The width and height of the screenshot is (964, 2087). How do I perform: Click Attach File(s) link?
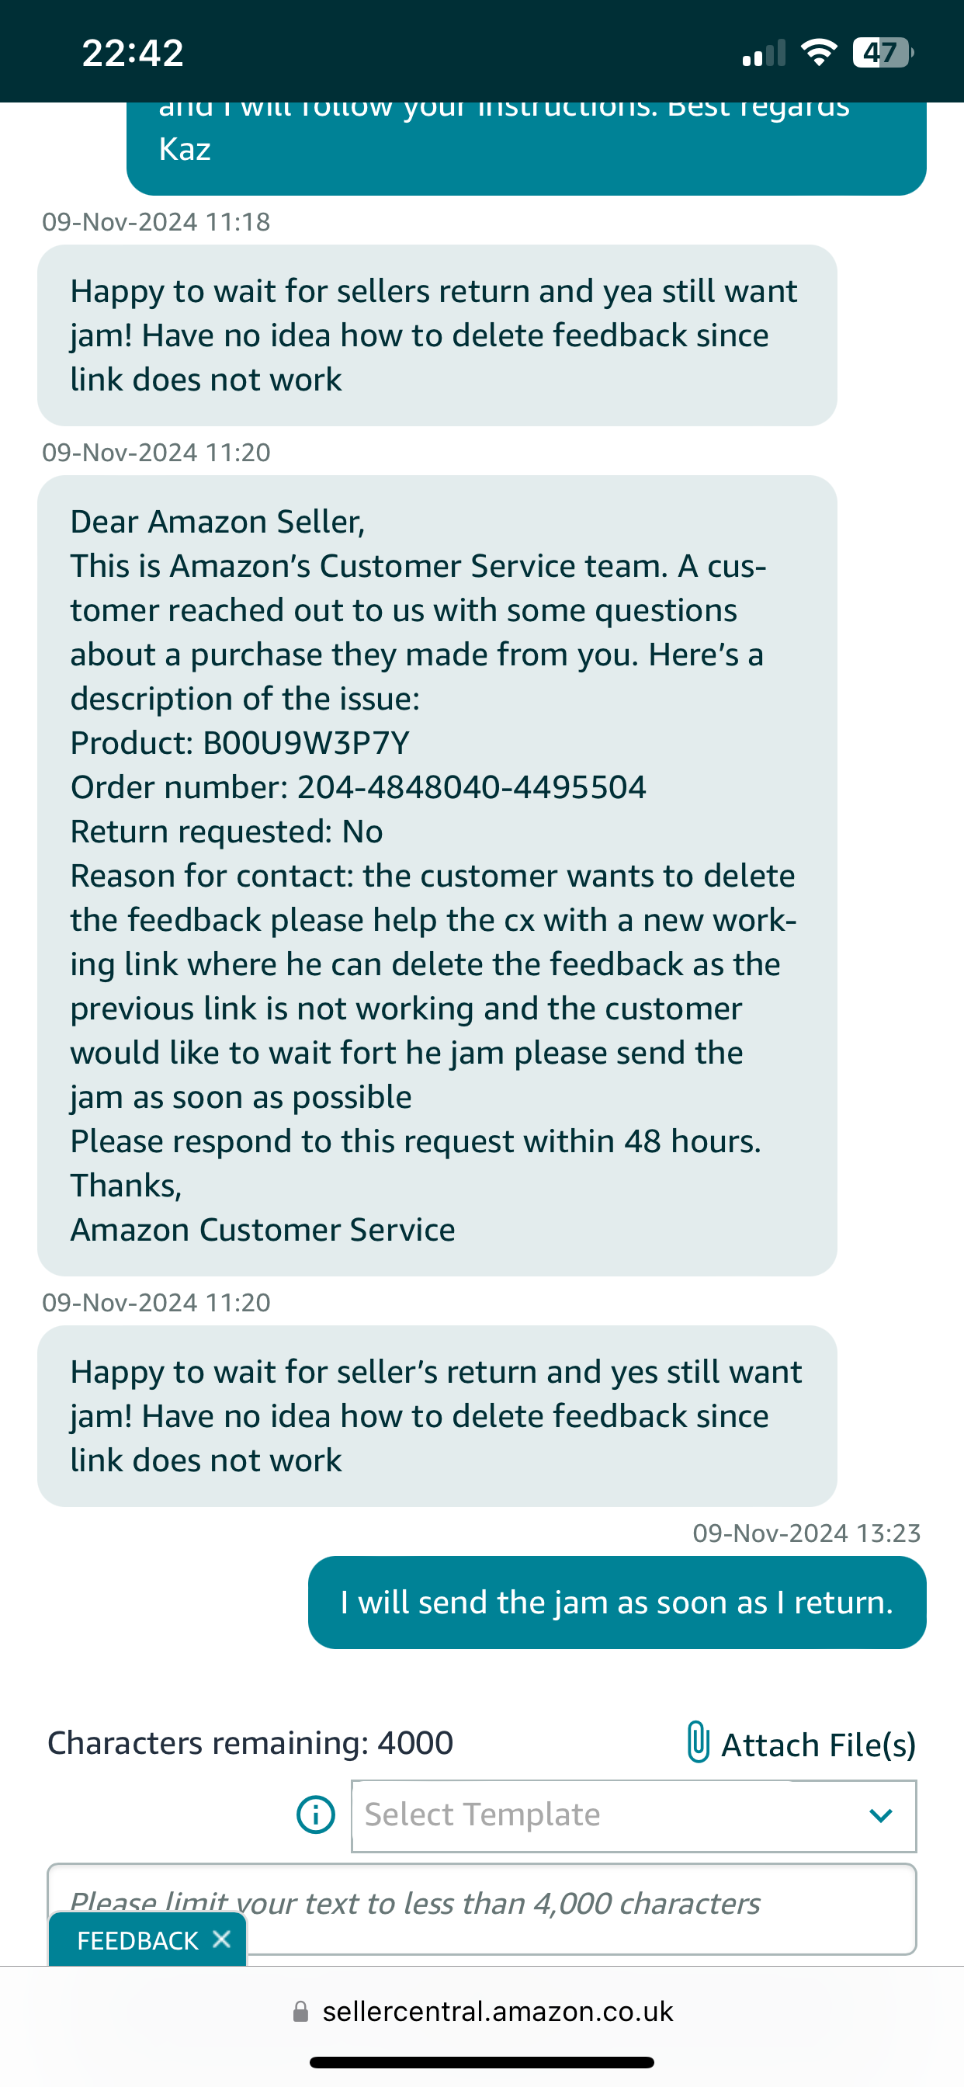[818, 1745]
